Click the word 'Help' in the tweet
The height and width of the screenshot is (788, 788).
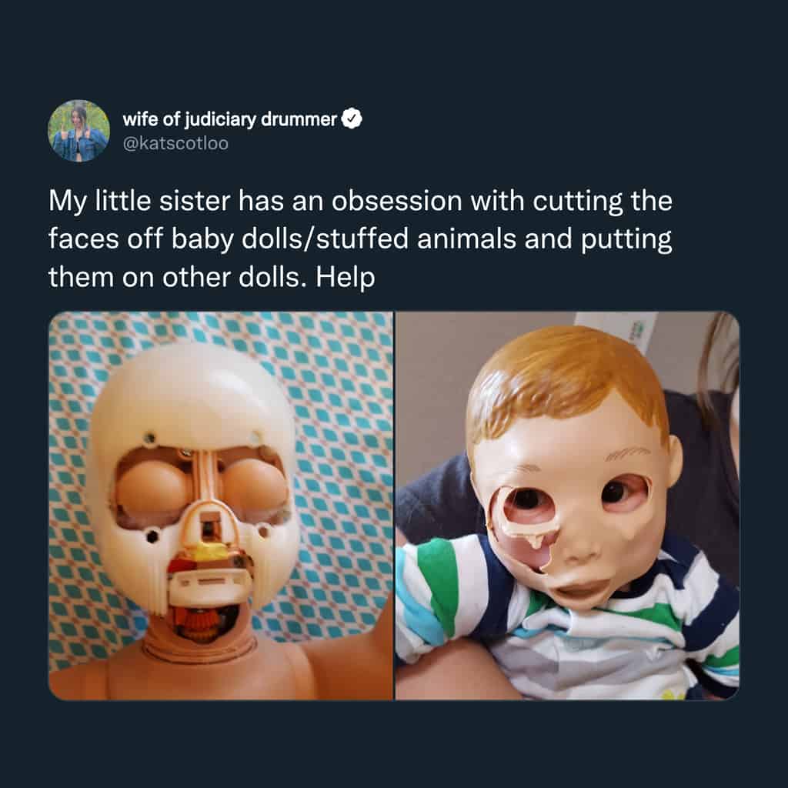click(x=346, y=277)
